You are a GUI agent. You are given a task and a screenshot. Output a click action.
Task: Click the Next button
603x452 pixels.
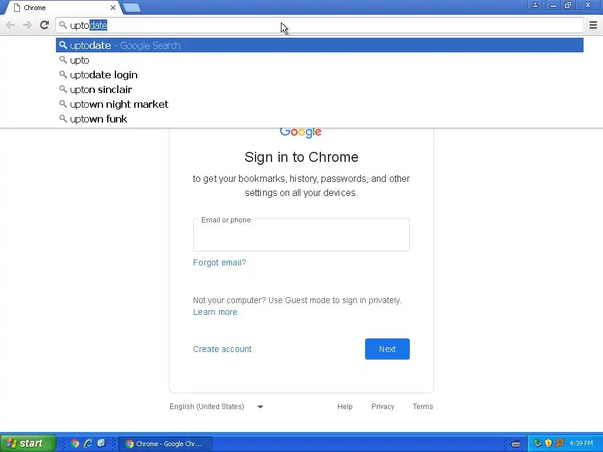[387, 349]
